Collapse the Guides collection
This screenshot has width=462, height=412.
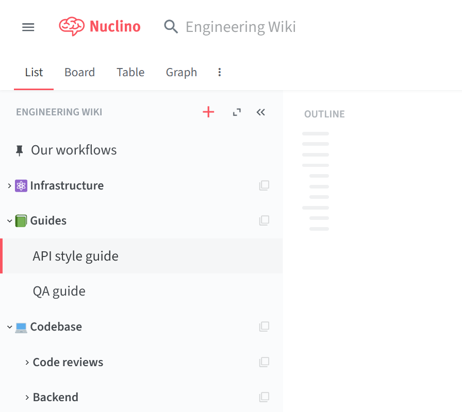coord(9,221)
